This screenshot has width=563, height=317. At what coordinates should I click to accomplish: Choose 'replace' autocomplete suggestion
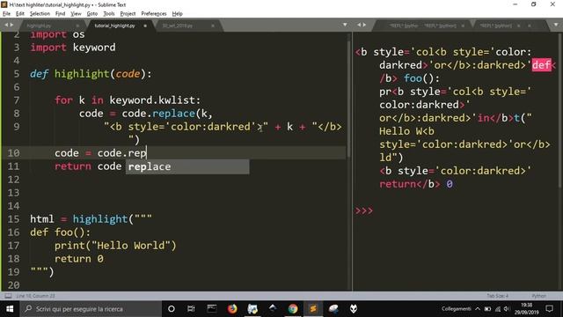tap(187, 166)
